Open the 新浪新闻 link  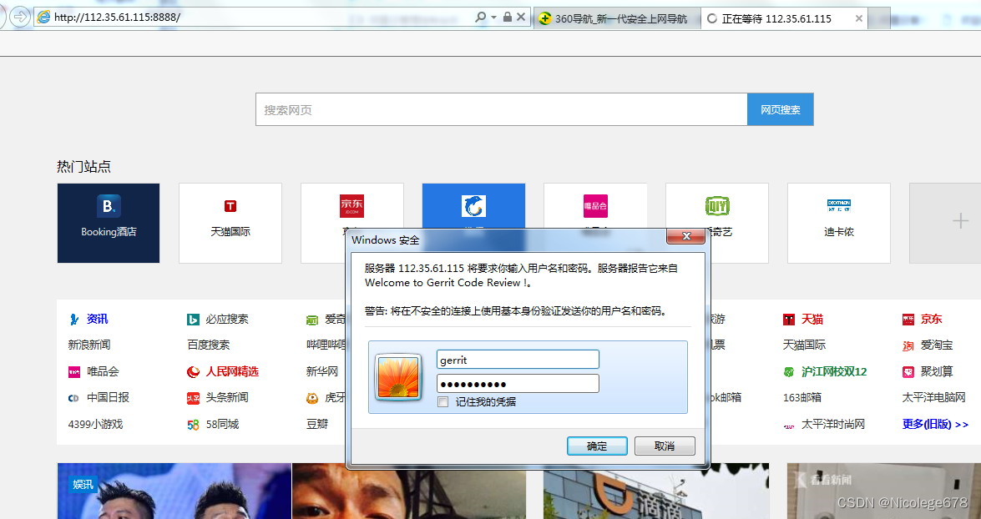pyautogui.click(x=89, y=345)
